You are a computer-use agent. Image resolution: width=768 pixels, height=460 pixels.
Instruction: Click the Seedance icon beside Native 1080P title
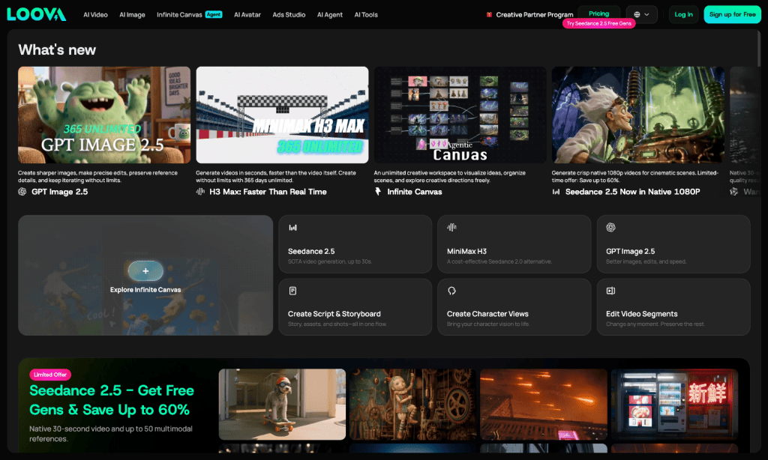click(x=556, y=192)
